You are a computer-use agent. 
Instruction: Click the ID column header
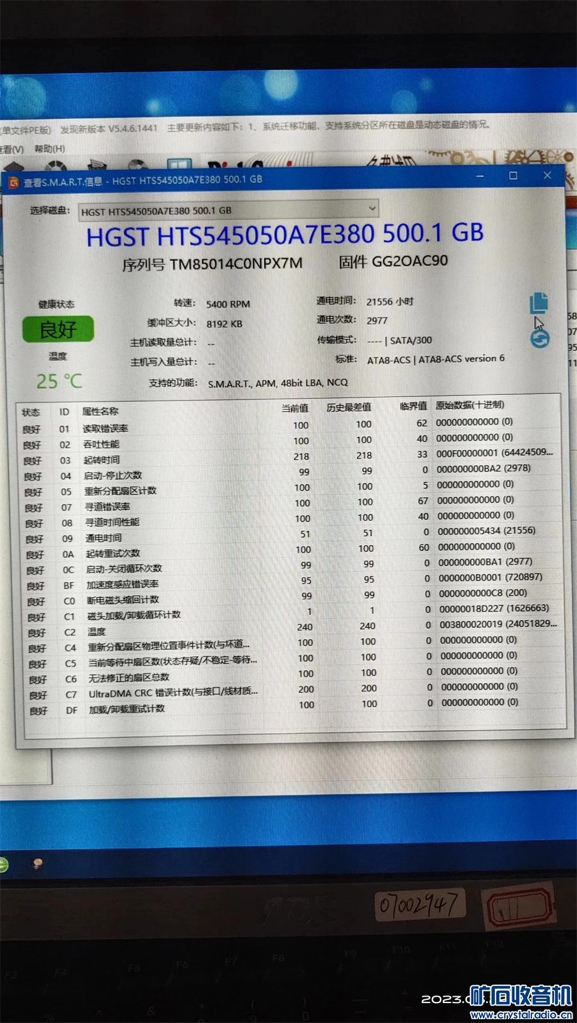coord(64,412)
